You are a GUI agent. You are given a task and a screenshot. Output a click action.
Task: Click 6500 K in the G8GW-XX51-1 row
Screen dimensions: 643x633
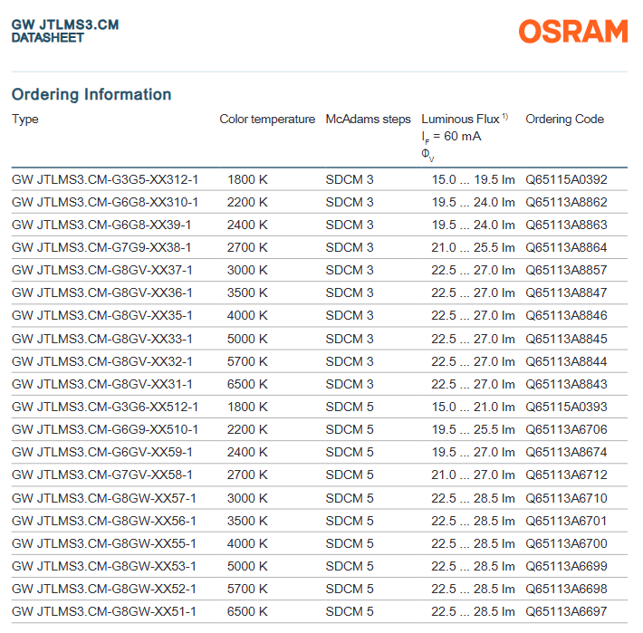[247, 611]
